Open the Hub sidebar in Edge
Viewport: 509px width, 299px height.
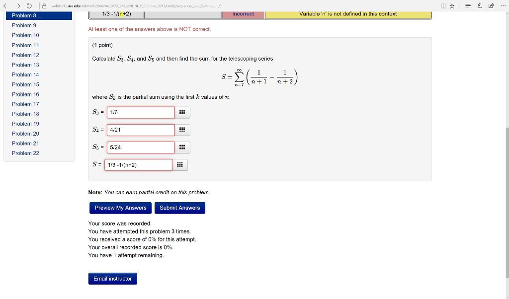[x=467, y=6]
